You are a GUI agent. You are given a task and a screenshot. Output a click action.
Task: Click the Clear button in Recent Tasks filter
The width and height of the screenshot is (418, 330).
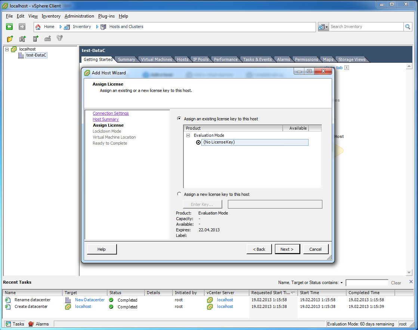[x=396, y=283]
